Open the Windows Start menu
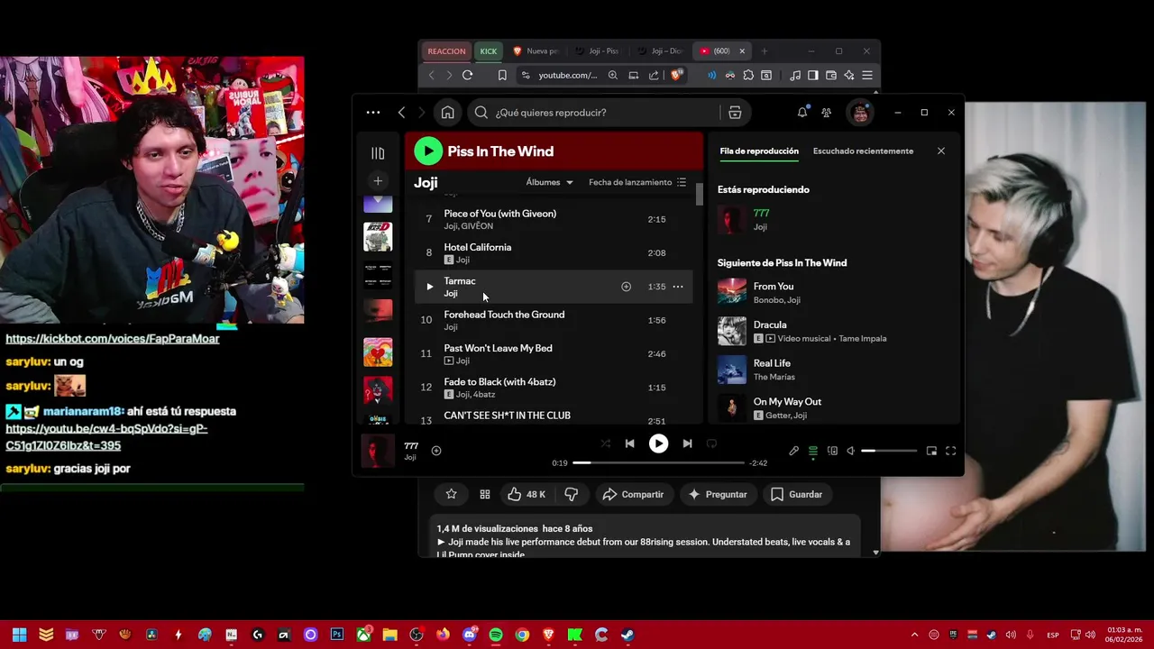The height and width of the screenshot is (649, 1154). pos(19,635)
